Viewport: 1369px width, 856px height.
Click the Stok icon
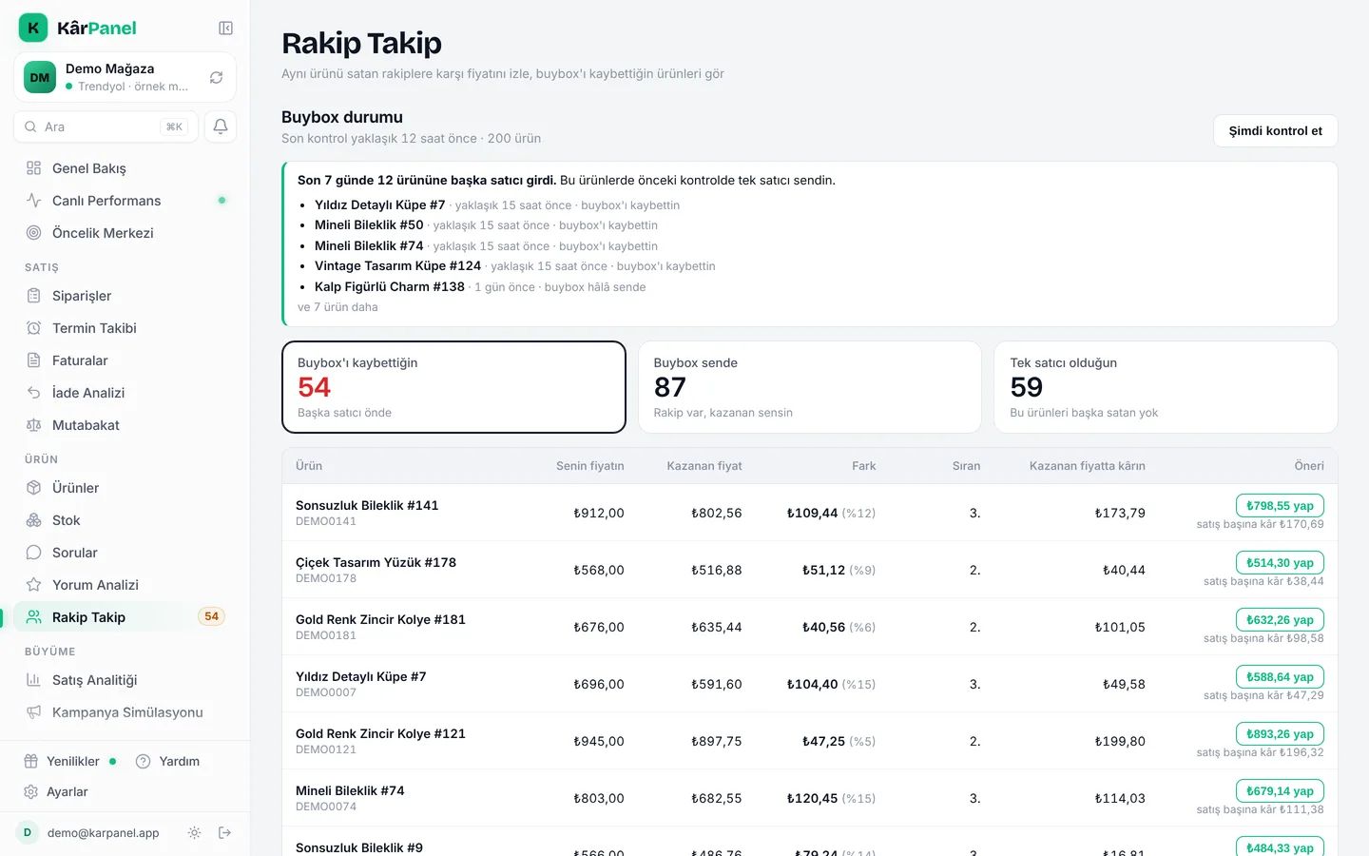tap(34, 520)
